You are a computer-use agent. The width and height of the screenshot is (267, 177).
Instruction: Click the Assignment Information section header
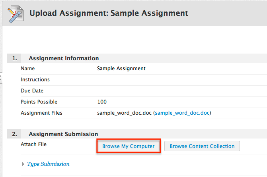coord(64,58)
